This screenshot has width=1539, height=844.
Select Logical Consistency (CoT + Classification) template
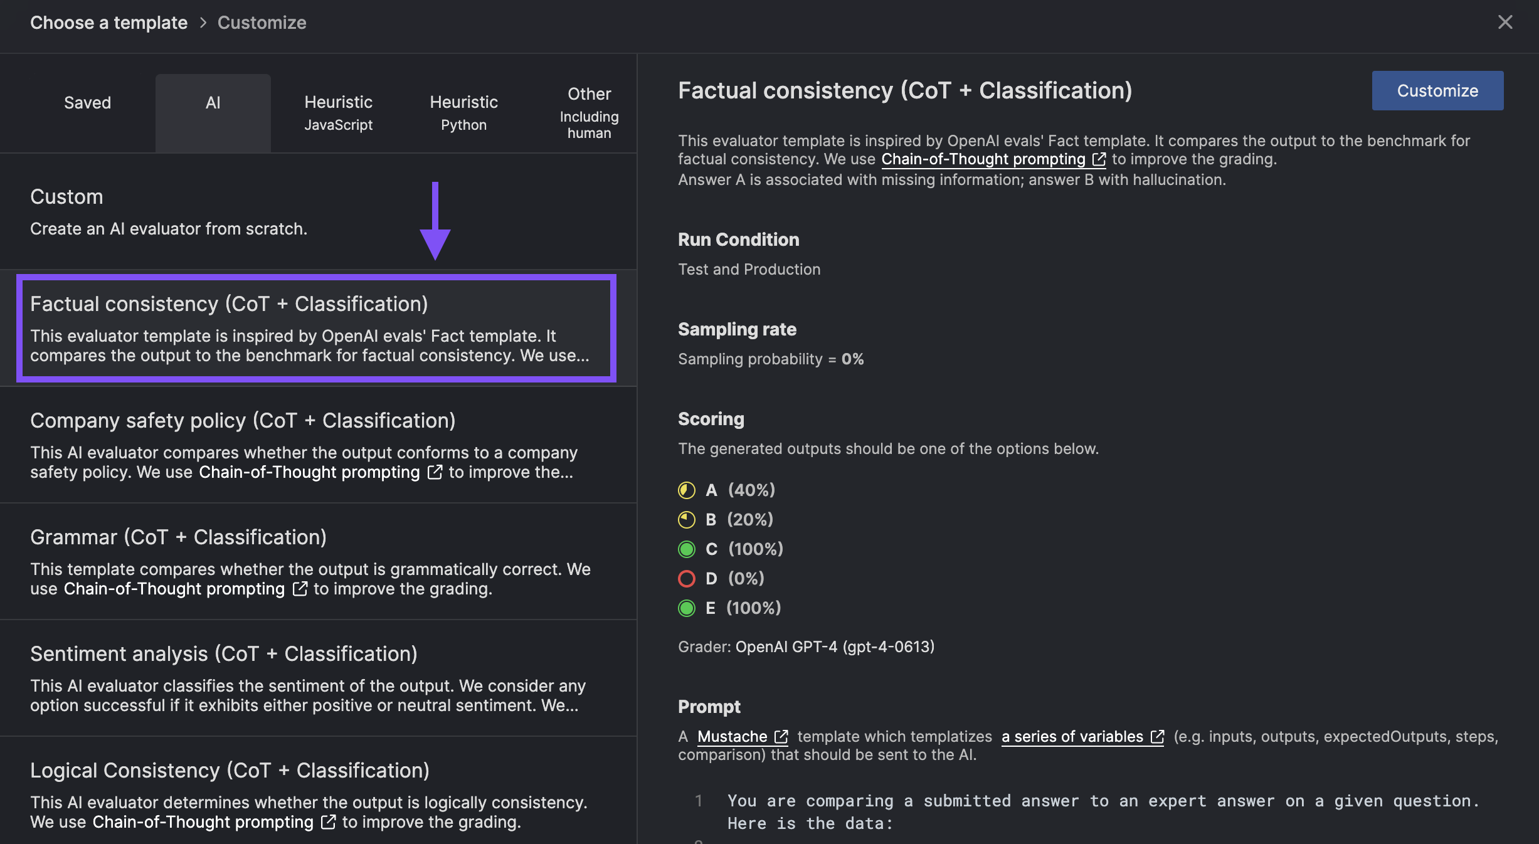point(319,791)
